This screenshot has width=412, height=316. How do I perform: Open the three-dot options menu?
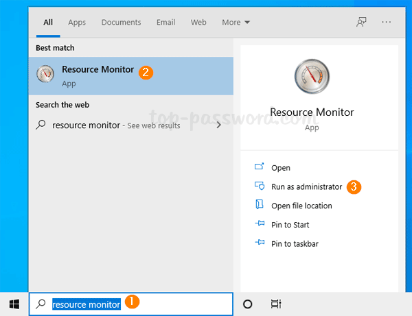click(387, 22)
